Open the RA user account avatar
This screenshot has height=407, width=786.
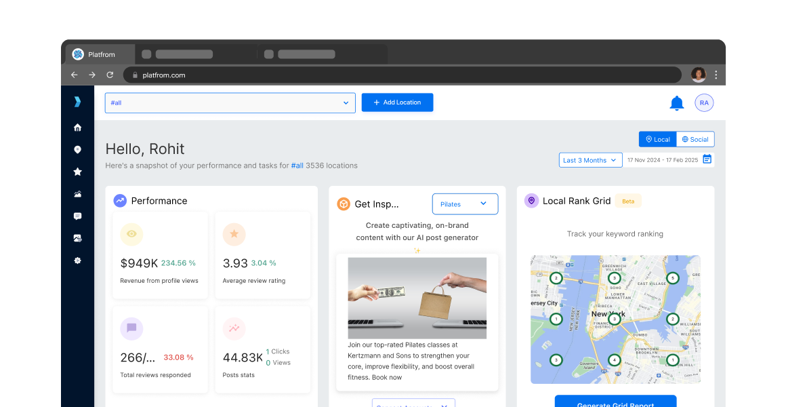coord(704,103)
